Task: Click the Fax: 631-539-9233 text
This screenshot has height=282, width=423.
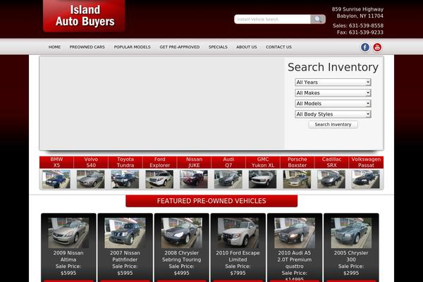Action: (360, 32)
